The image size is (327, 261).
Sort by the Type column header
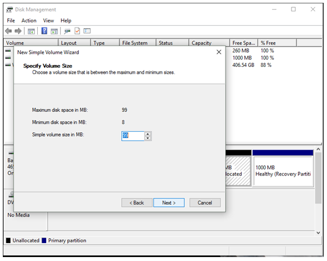105,43
